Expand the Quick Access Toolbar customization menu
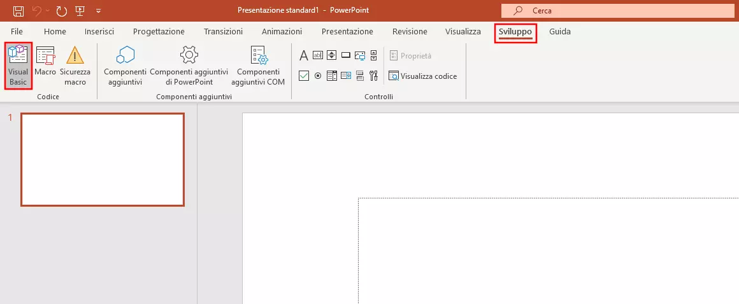The image size is (739, 304). [98, 11]
